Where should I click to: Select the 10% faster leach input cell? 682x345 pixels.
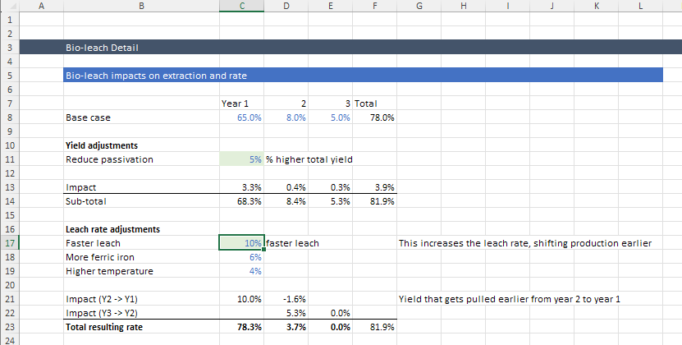click(x=242, y=243)
